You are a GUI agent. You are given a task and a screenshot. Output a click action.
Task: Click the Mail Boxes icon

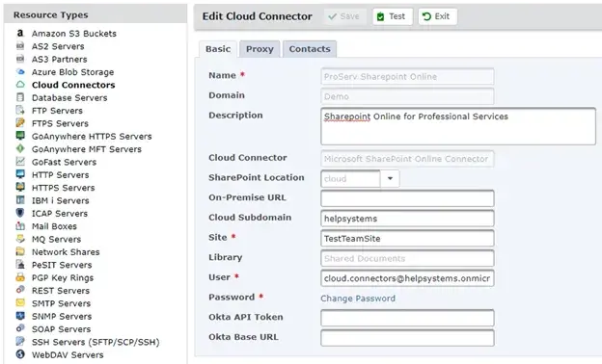(x=20, y=226)
